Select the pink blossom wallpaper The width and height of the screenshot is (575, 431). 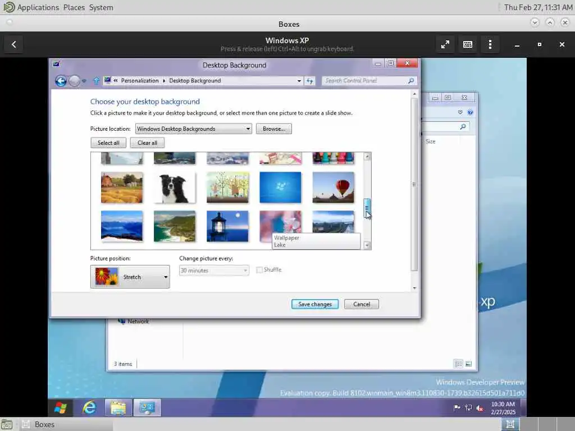tap(280, 222)
